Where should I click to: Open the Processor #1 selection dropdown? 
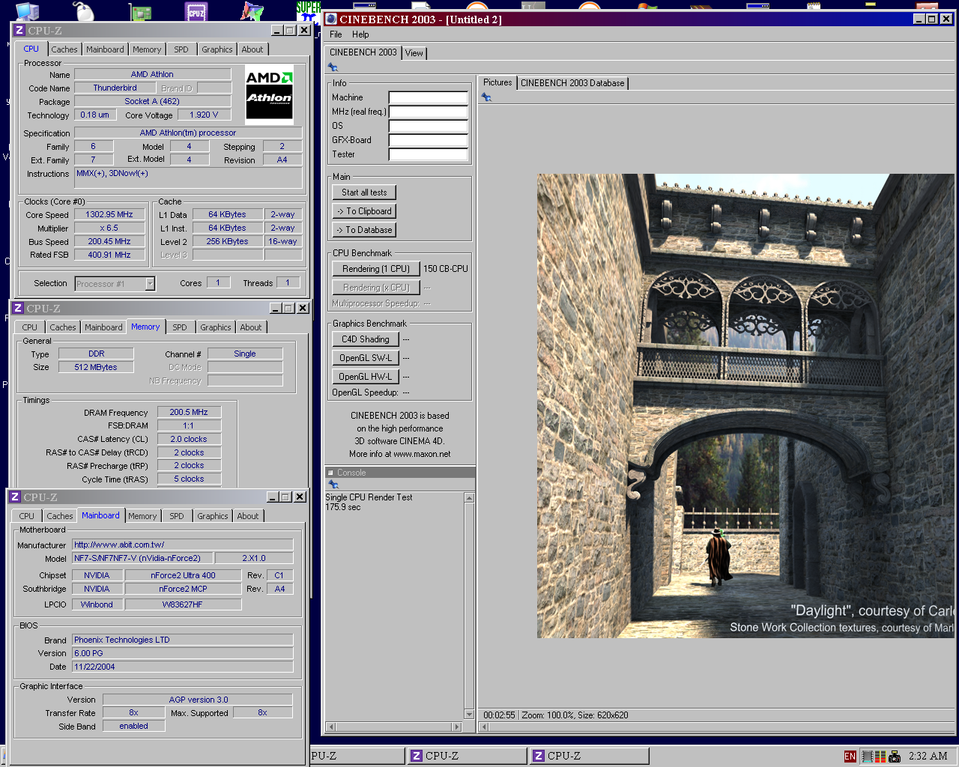tap(150, 283)
